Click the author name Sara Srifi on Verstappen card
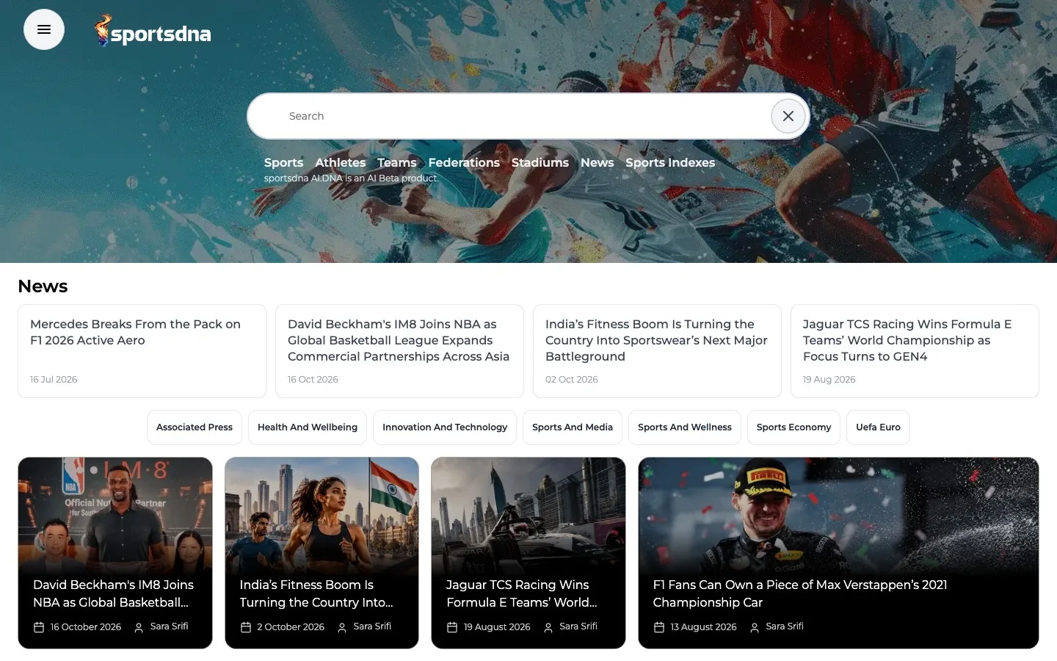Screen dimensions: 1057x661 785,626
